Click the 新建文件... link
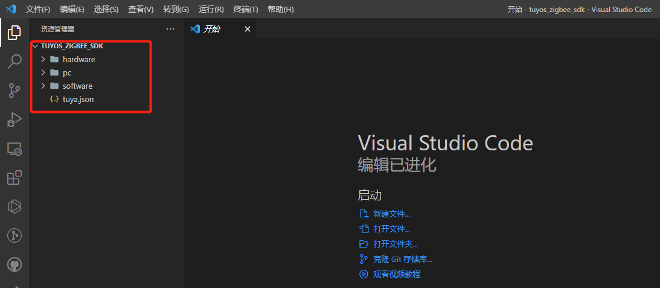 pos(391,214)
